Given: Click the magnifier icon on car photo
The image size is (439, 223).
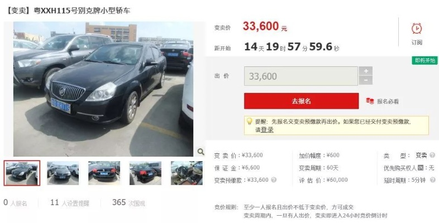Looking at the screenshot, I should (201, 152).
